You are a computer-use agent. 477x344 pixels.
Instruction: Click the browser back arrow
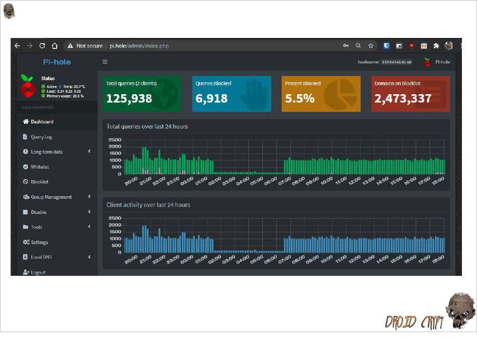17,46
